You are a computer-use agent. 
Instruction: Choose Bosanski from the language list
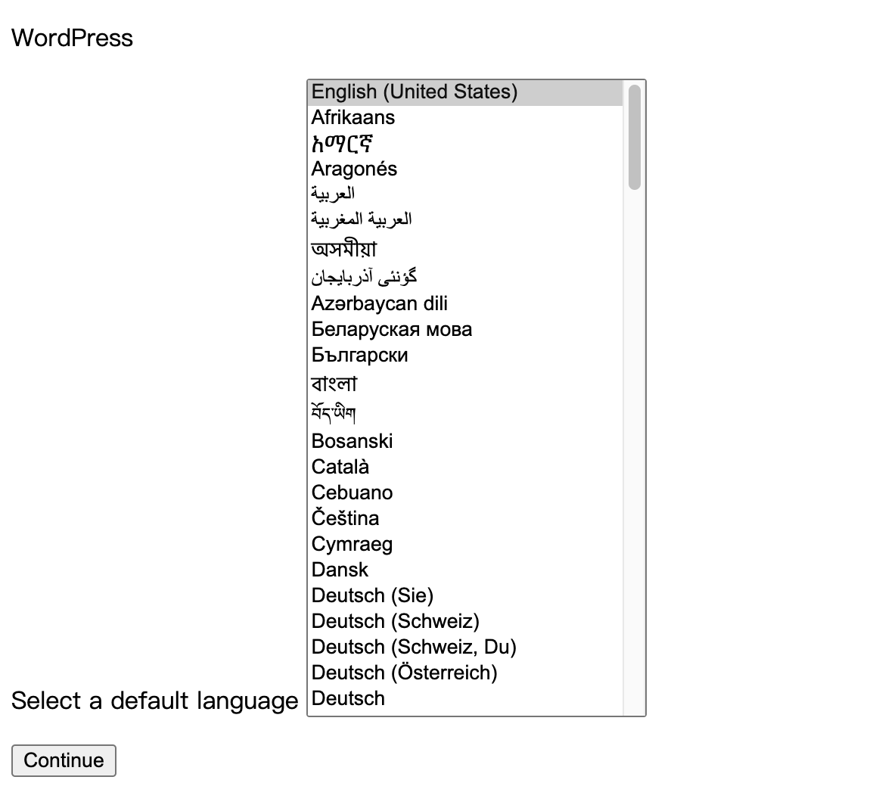353,441
